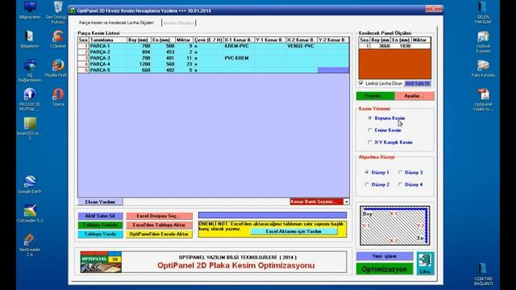
Task: Open the Gelen Fakslar desktop icon
Action: pos(483,12)
